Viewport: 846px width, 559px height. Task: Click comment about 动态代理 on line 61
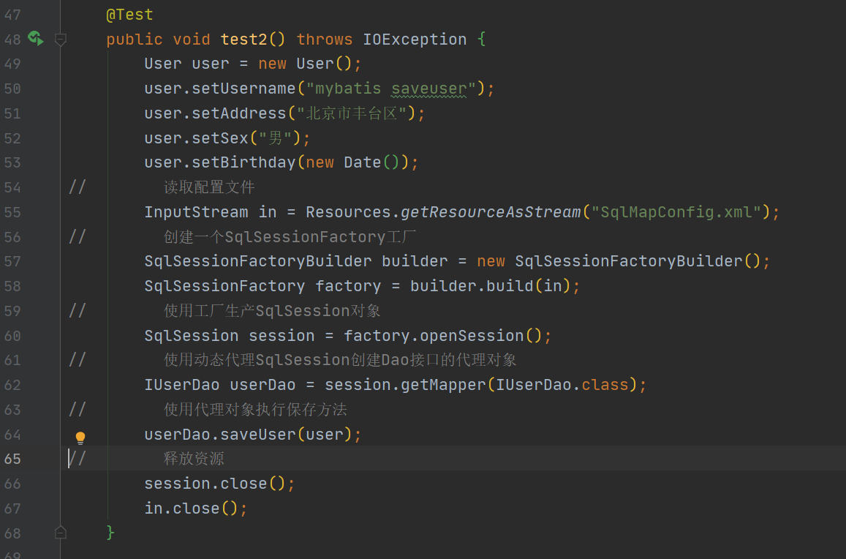coord(340,360)
